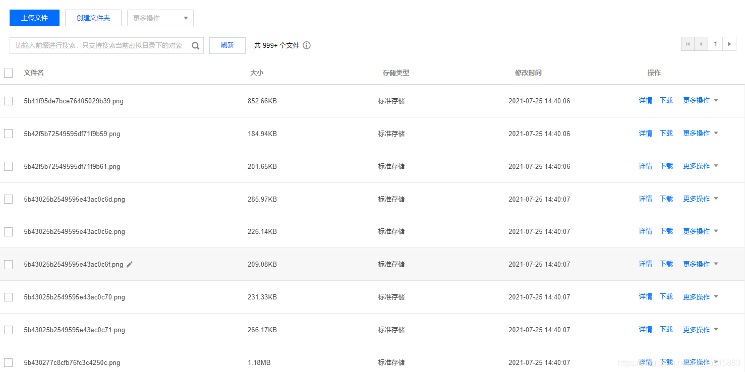Expand 更多操作 for 5b42f5b72549595df71f9b59.png

tap(701, 133)
